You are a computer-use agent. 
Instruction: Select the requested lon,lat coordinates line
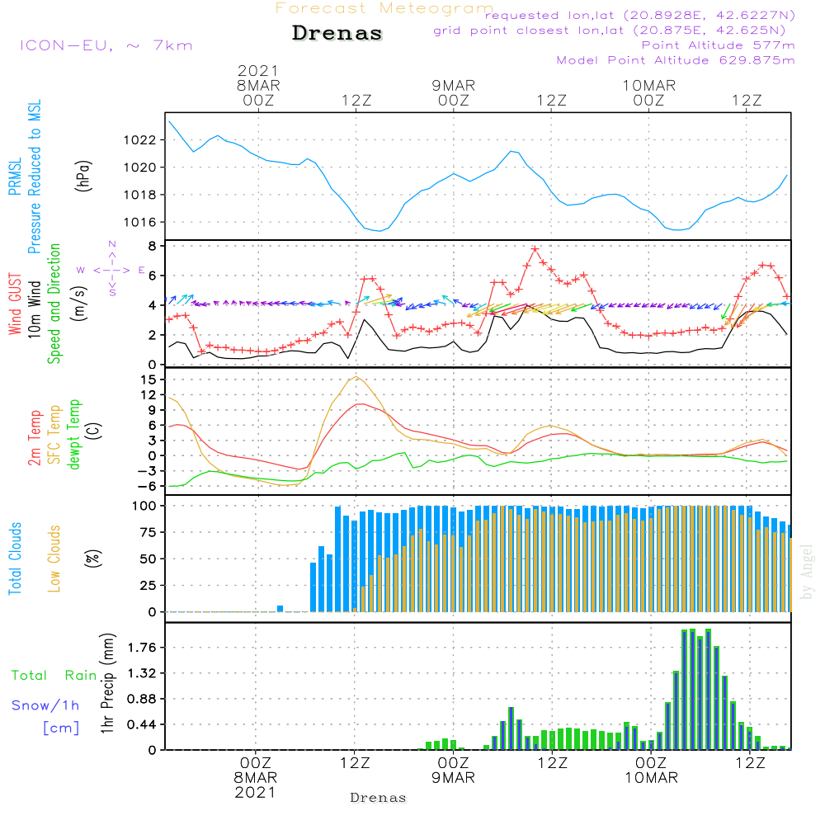(x=640, y=16)
